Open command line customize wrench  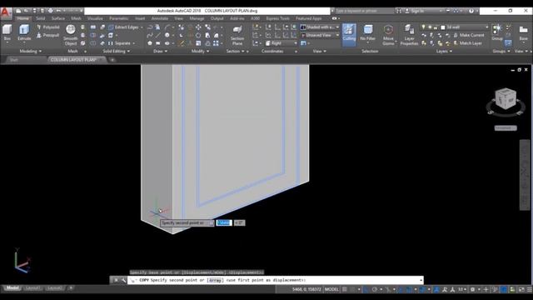123,280
